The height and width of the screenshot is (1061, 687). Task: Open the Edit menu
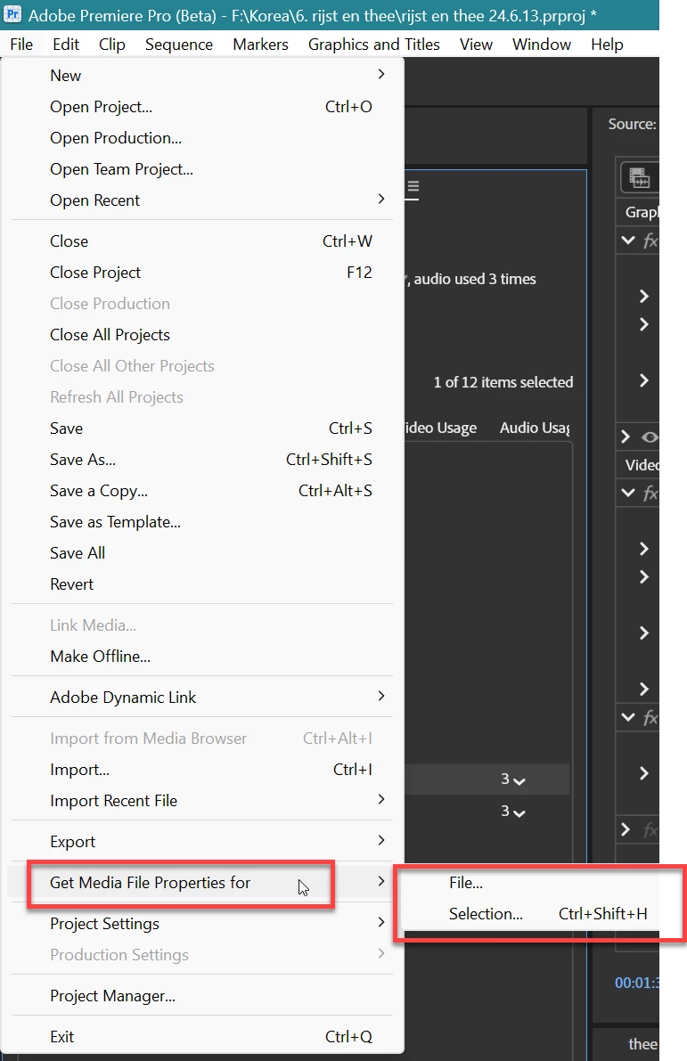pyautogui.click(x=66, y=45)
